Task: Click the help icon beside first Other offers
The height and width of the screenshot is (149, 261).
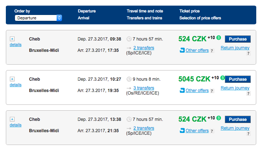Action: 212,51
